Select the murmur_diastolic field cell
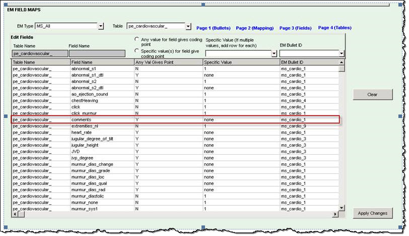 coord(102,196)
